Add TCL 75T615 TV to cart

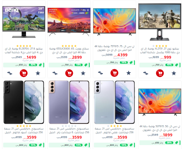coord(114,73)
